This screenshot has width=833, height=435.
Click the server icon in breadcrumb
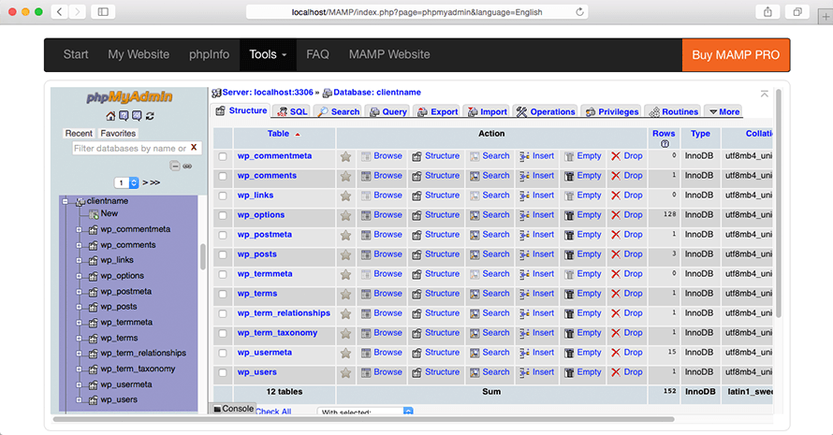216,93
